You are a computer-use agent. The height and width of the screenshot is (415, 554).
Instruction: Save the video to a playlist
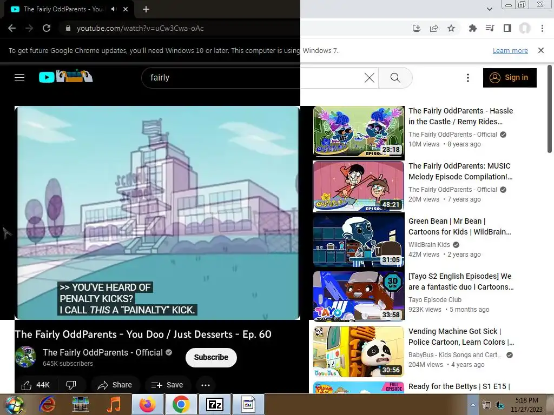coord(167,385)
